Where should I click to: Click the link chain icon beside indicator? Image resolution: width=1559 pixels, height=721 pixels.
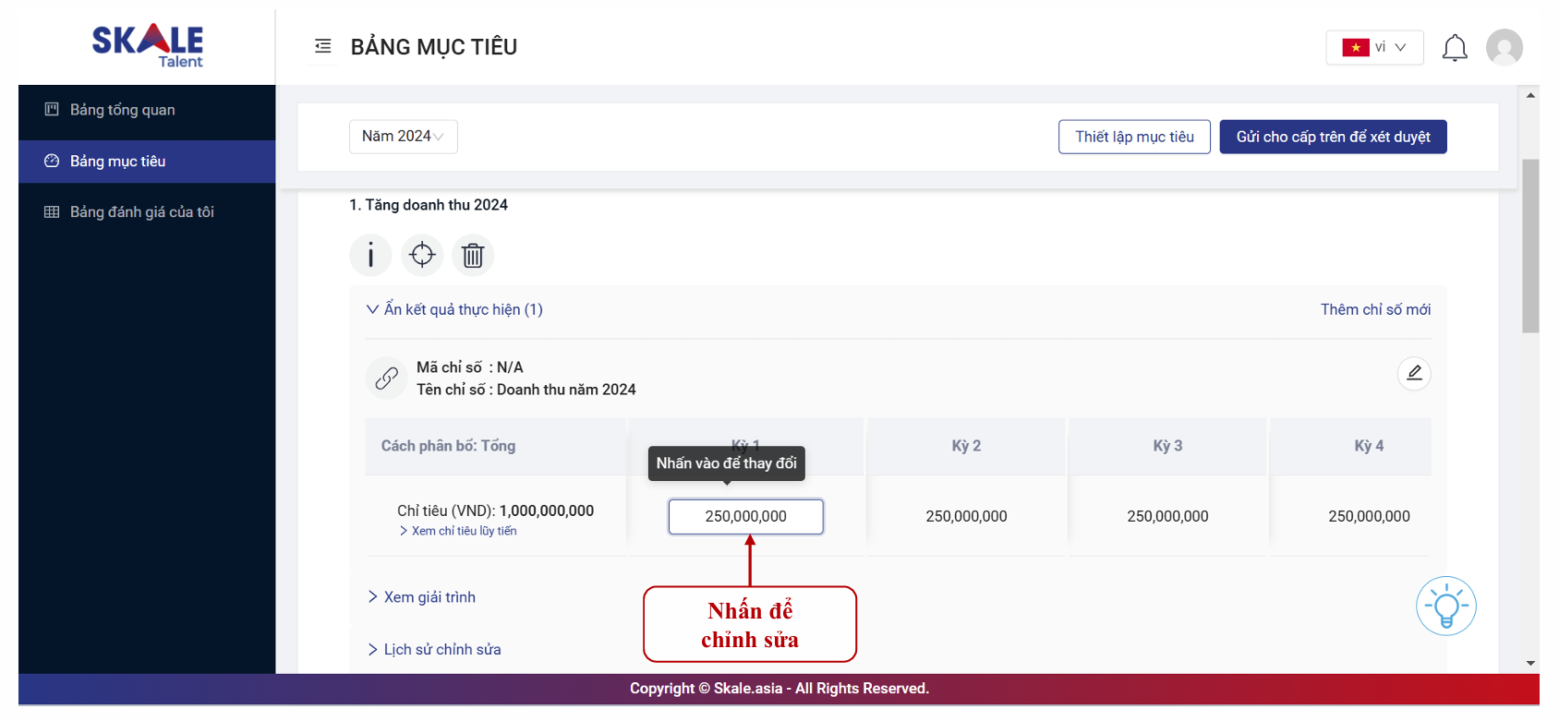coord(386,378)
